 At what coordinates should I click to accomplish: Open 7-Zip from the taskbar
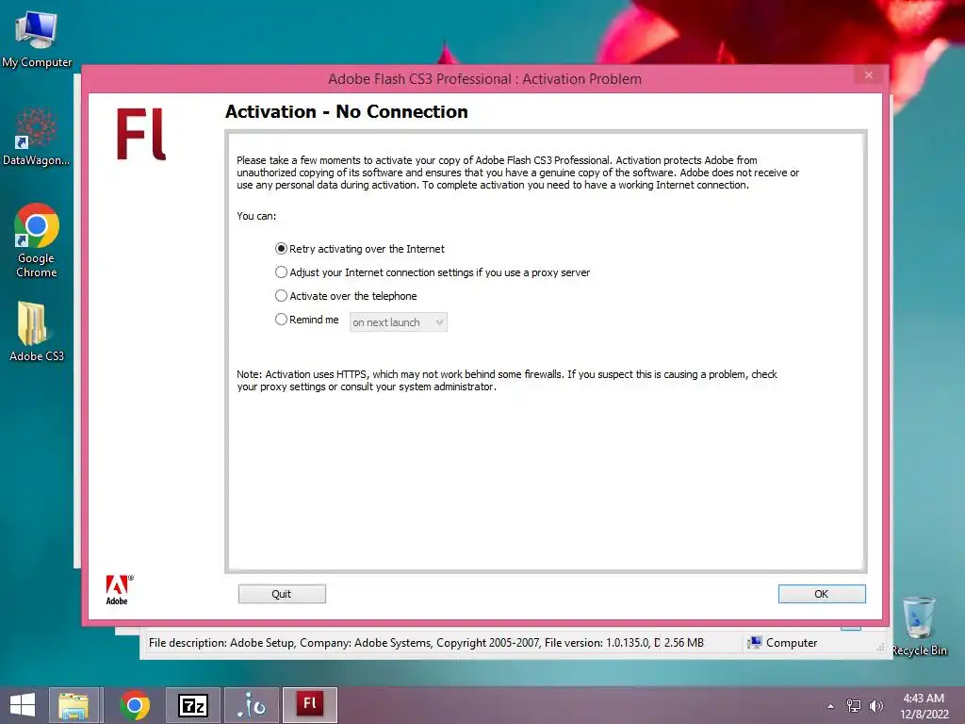[x=193, y=705]
